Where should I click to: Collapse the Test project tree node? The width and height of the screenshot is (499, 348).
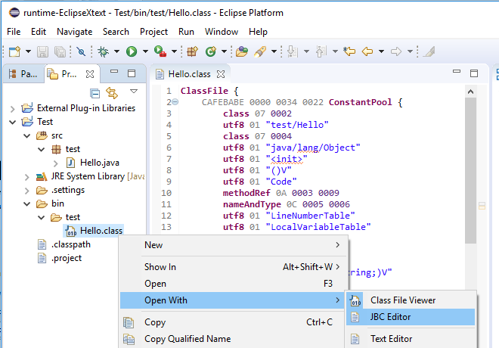click(13, 122)
